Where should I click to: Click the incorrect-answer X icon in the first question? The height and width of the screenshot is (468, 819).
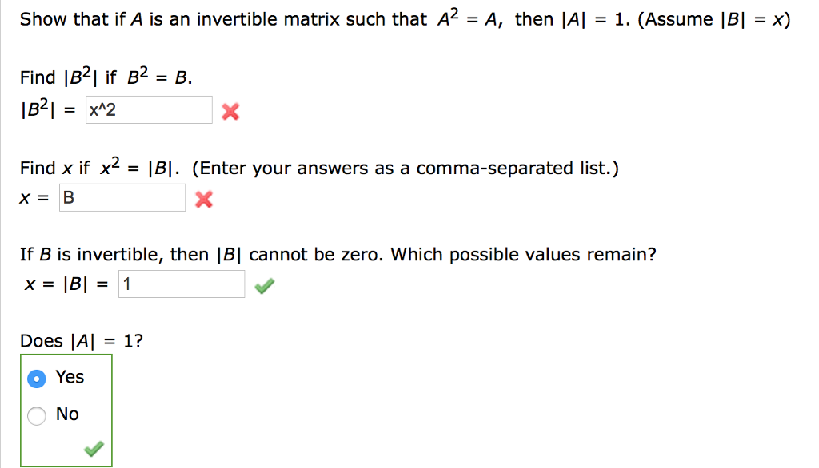point(230,111)
